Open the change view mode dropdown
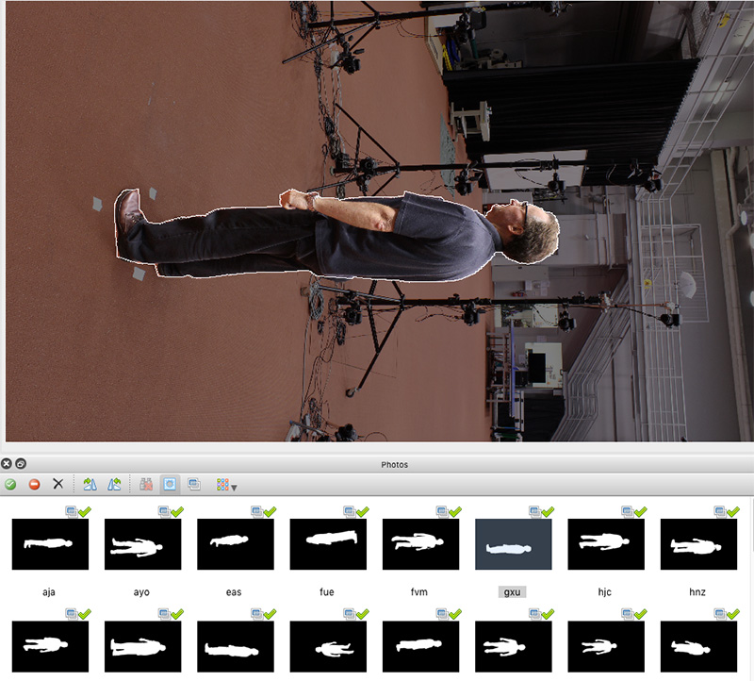Image resolution: width=754 pixels, height=681 pixels. 226,485
